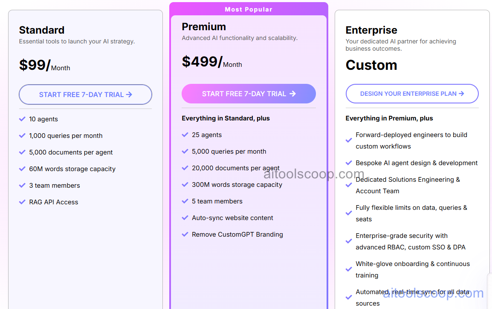The image size is (492, 309).
Task: Click the checkmark beside 5,000 queries per month
Action: (185, 151)
